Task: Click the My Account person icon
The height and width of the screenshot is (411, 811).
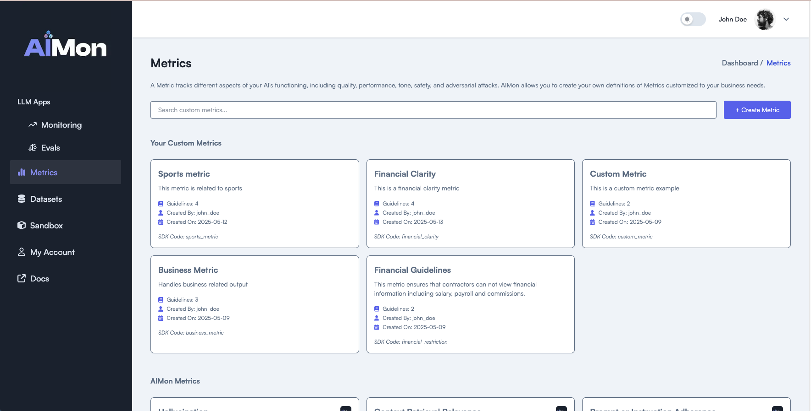Action: pos(22,252)
